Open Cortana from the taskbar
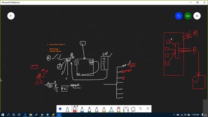 coord(14,115)
